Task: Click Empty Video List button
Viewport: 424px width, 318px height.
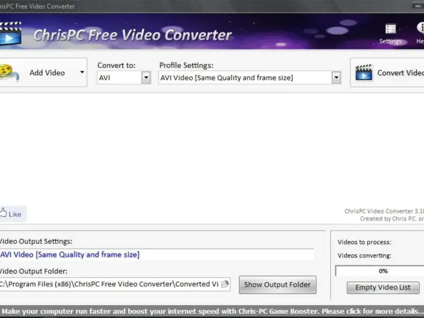Action: point(383,287)
